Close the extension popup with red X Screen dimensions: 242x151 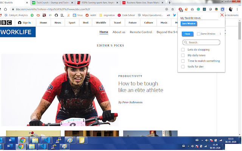coord(222,15)
